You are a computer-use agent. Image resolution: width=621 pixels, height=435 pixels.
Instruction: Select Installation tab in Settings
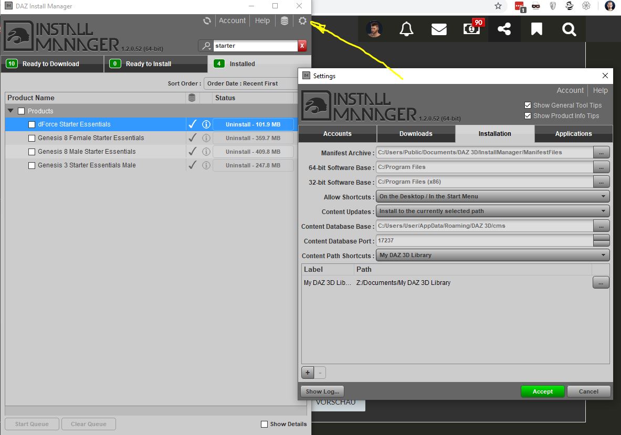tap(494, 134)
